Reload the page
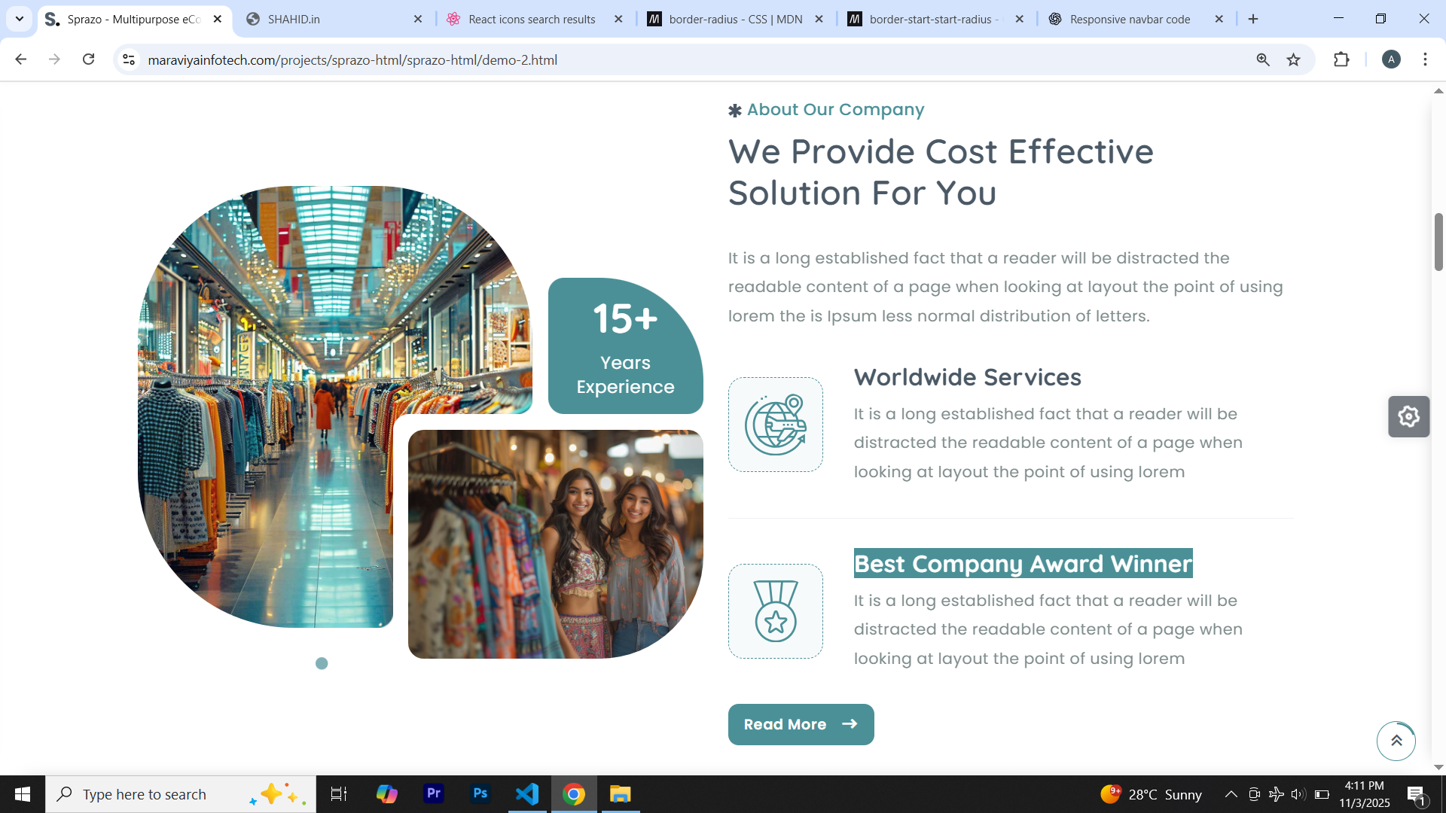 (x=88, y=59)
